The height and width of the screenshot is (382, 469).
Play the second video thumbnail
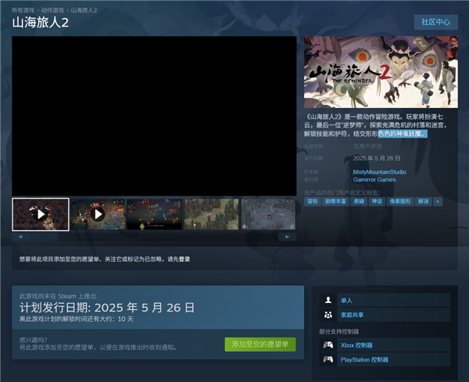pos(98,214)
